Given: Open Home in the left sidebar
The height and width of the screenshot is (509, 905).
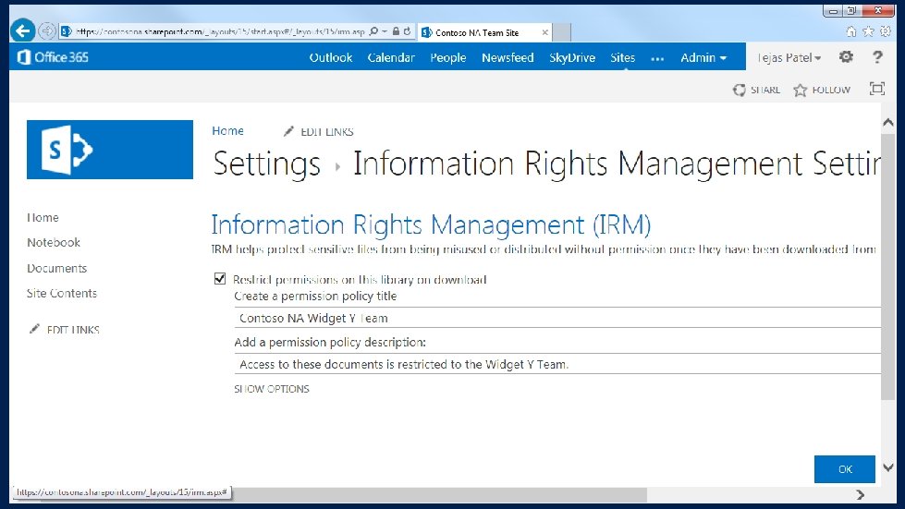Looking at the screenshot, I should [43, 217].
